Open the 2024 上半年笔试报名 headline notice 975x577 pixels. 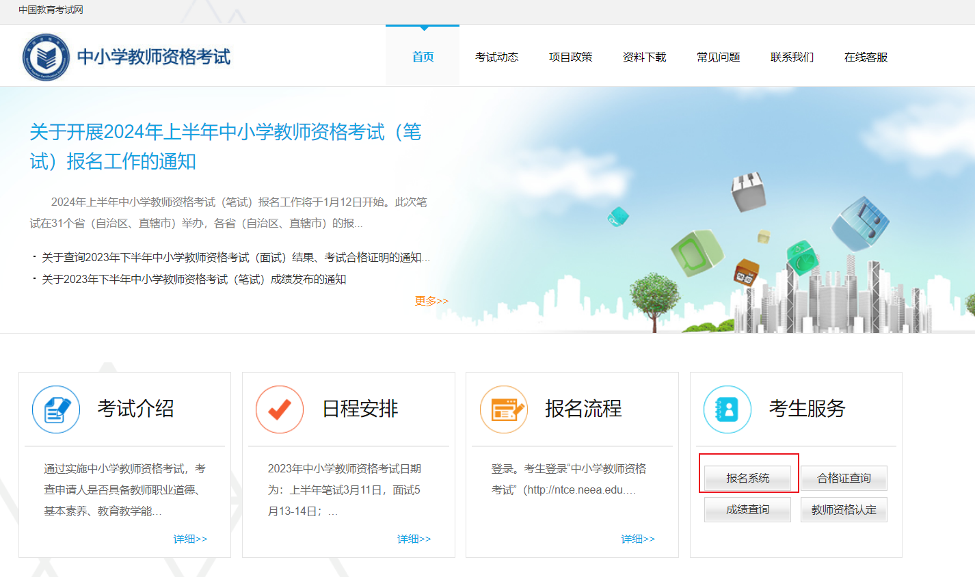coord(226,146)
